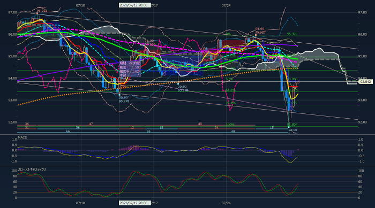This screenshot has height=208, width=375.
Task: Click the cycle count 47
Action: pos(91,124)
